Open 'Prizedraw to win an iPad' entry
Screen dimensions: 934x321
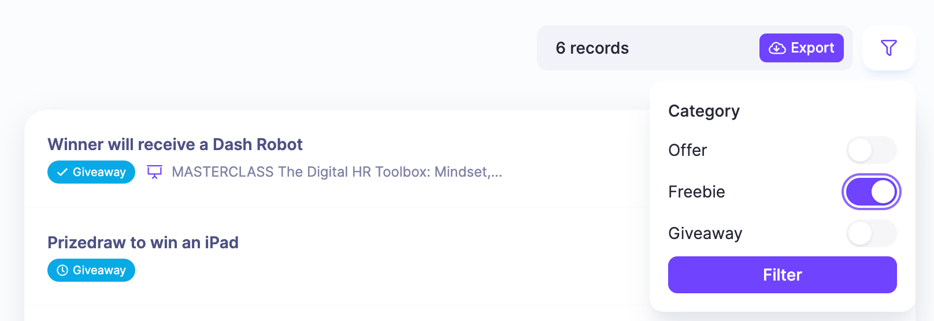pyautogui.click(x=143, y=242)
